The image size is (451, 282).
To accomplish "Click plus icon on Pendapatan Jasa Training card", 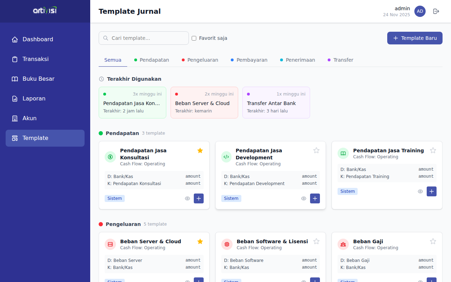I will (431, 191).
